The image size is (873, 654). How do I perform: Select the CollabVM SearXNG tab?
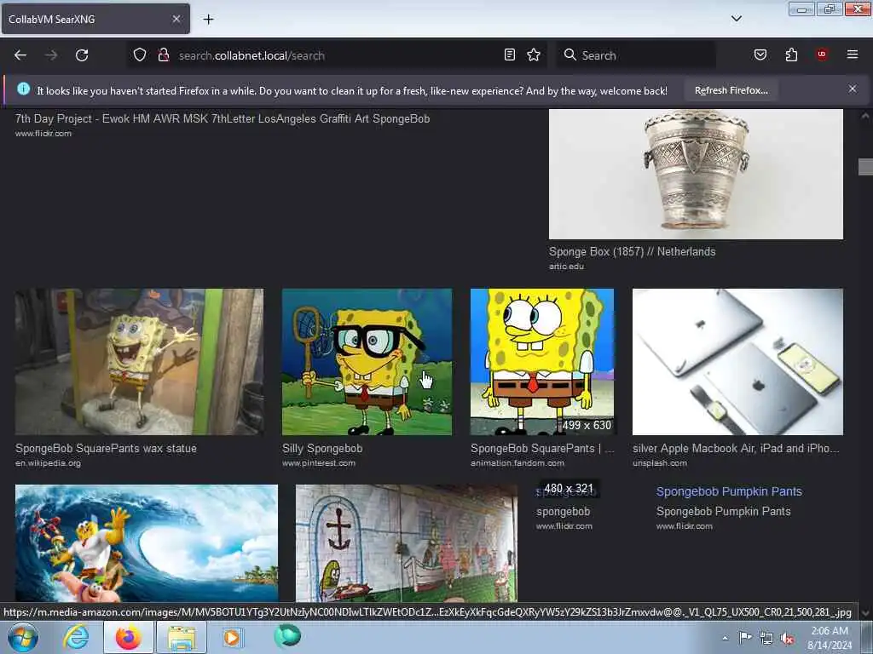[x=95, y=19]
